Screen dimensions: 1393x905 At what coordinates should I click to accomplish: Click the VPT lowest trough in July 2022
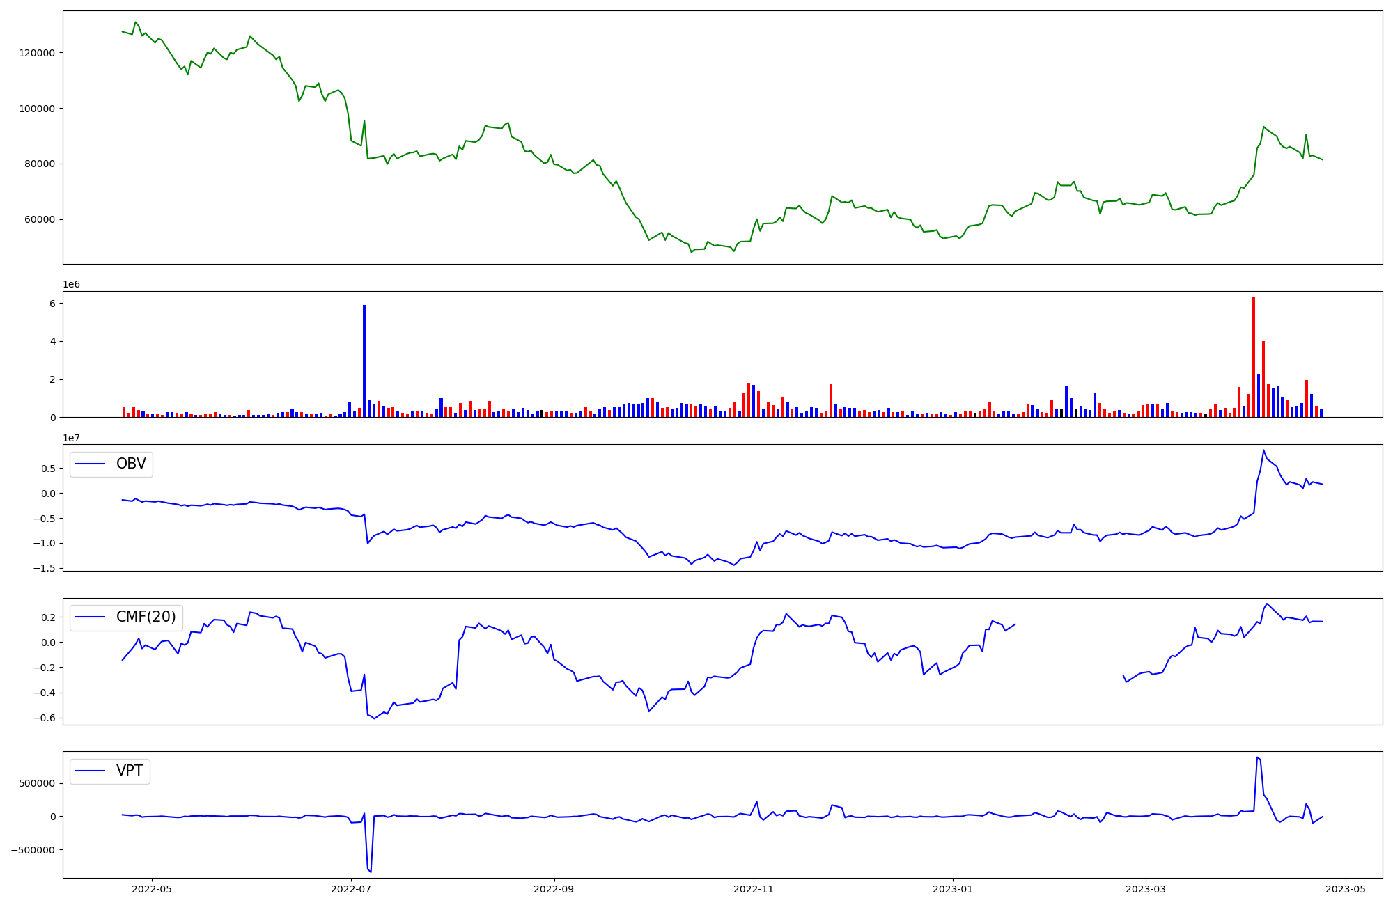click(371, 872)
